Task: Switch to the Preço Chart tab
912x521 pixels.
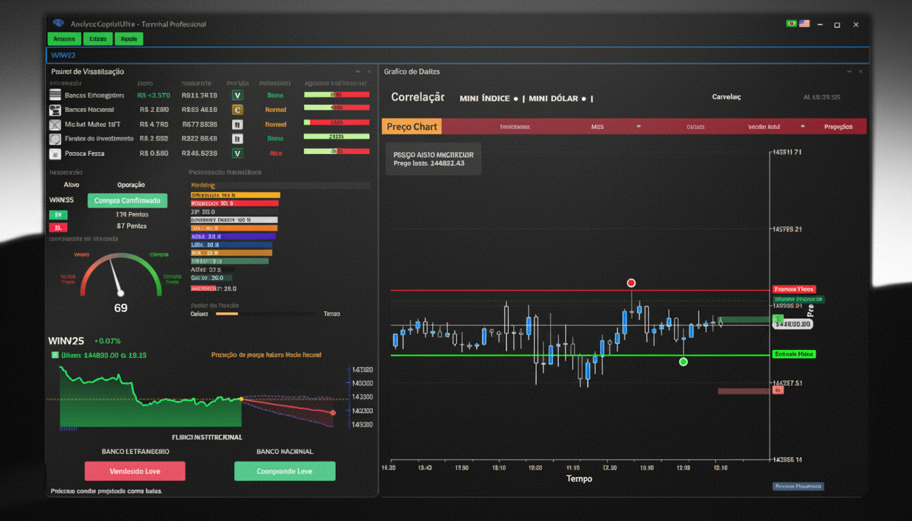Action: point(411,126)
